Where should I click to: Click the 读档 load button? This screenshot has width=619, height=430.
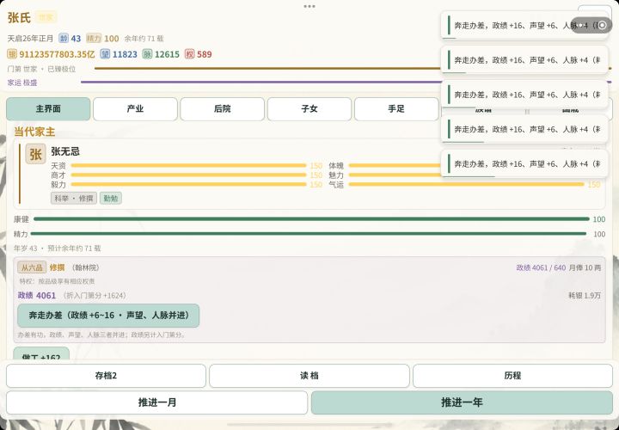click(309, 376)
